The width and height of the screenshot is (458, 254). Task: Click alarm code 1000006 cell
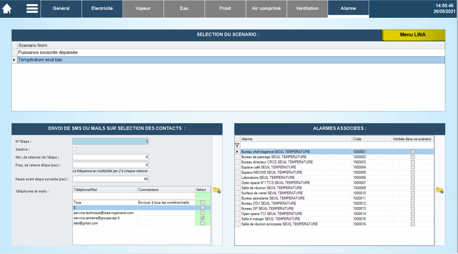[x=372, y=178]
